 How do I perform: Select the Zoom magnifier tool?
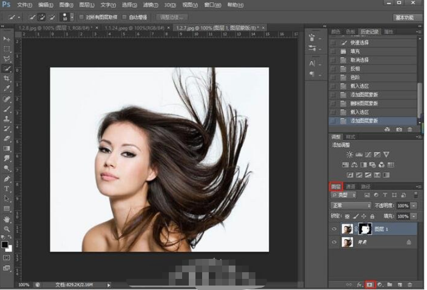click(7, 228)
